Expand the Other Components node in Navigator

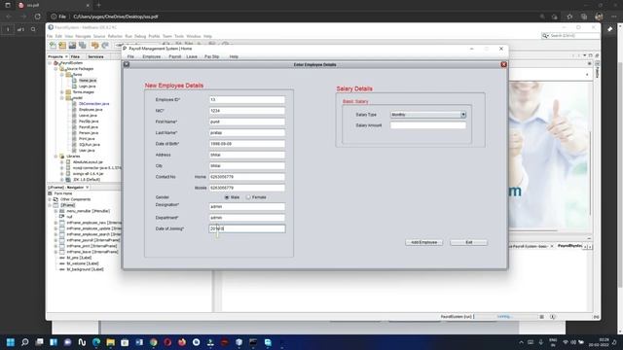[50, 199]
